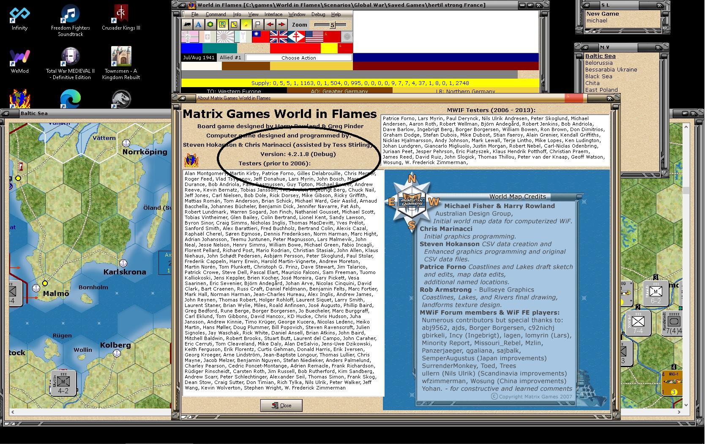Select the Japanese rising sun flag
This screenshot has width=710, height=444.
point(225,37)
